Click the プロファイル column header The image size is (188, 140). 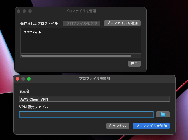pos(81,32)
